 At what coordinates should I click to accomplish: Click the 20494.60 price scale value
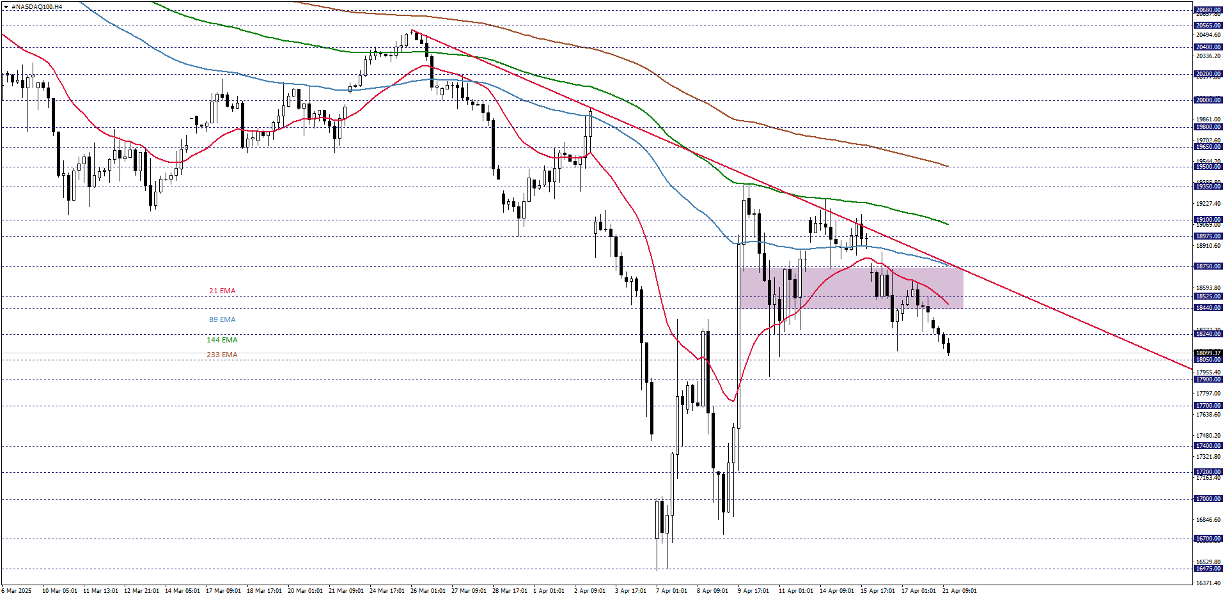click(x=1208, y=35)
